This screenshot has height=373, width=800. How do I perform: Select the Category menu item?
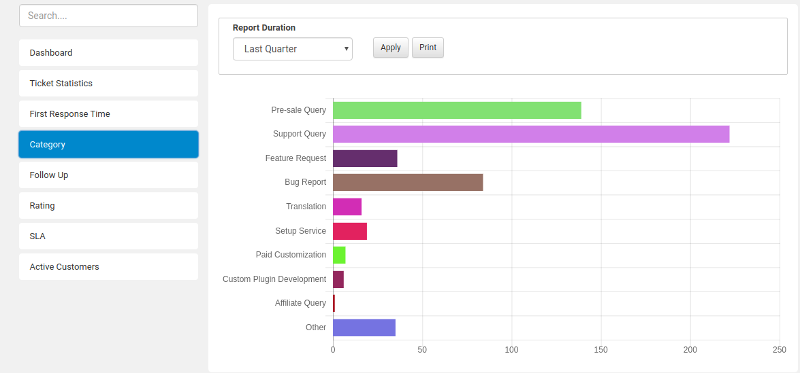click(108, 144)
